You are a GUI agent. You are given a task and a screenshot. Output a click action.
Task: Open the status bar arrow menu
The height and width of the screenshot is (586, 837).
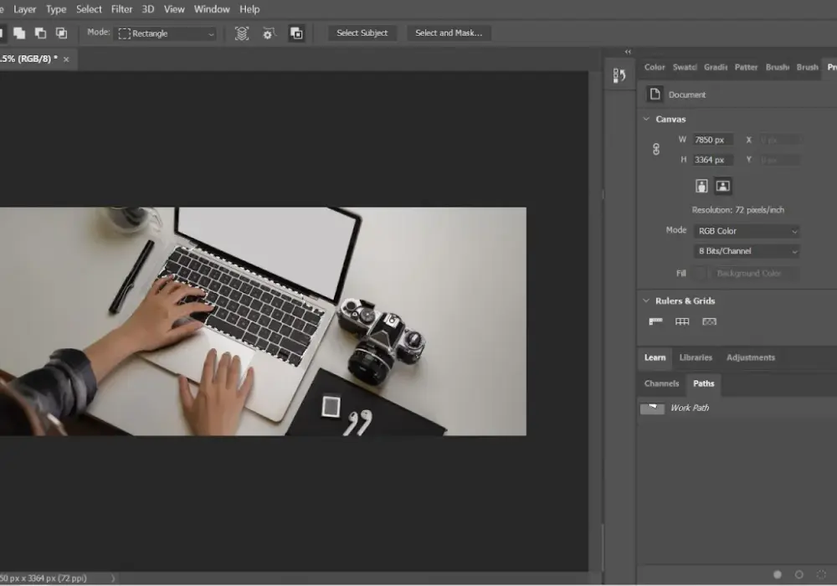point(113,578)
